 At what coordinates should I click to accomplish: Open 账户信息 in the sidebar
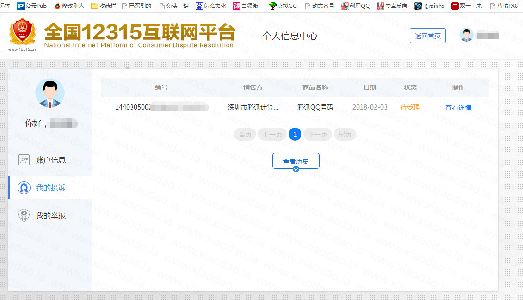click(50, 160)
